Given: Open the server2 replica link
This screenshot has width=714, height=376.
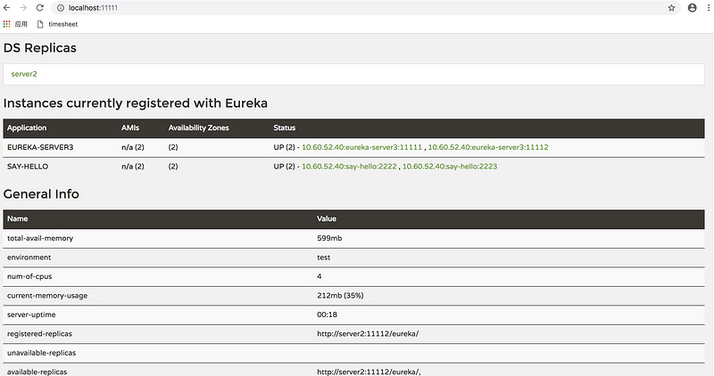Looking at the screenshot, I should click(24, 73).
